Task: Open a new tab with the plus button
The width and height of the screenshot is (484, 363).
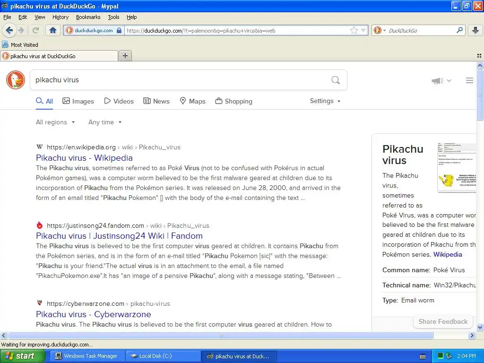Action: pyautogui.click(x=125, y=56)
